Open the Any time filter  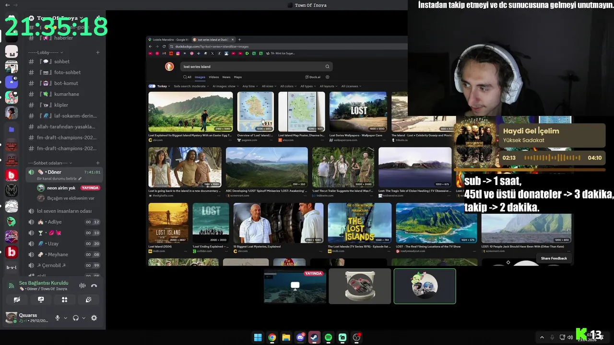[250, 86]
